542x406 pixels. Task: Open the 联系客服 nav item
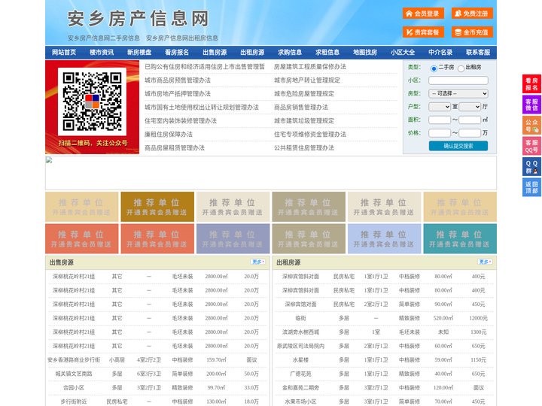pos(479,53)
